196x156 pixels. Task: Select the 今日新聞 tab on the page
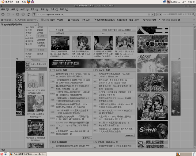click(59, 30)
